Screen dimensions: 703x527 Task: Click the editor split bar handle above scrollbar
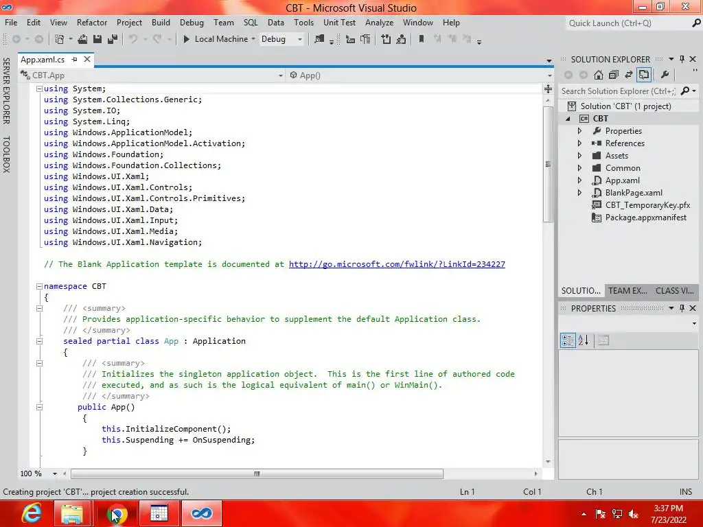pos(548,89)
